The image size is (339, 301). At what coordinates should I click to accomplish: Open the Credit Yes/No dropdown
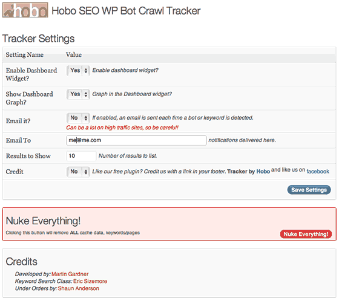78,172
